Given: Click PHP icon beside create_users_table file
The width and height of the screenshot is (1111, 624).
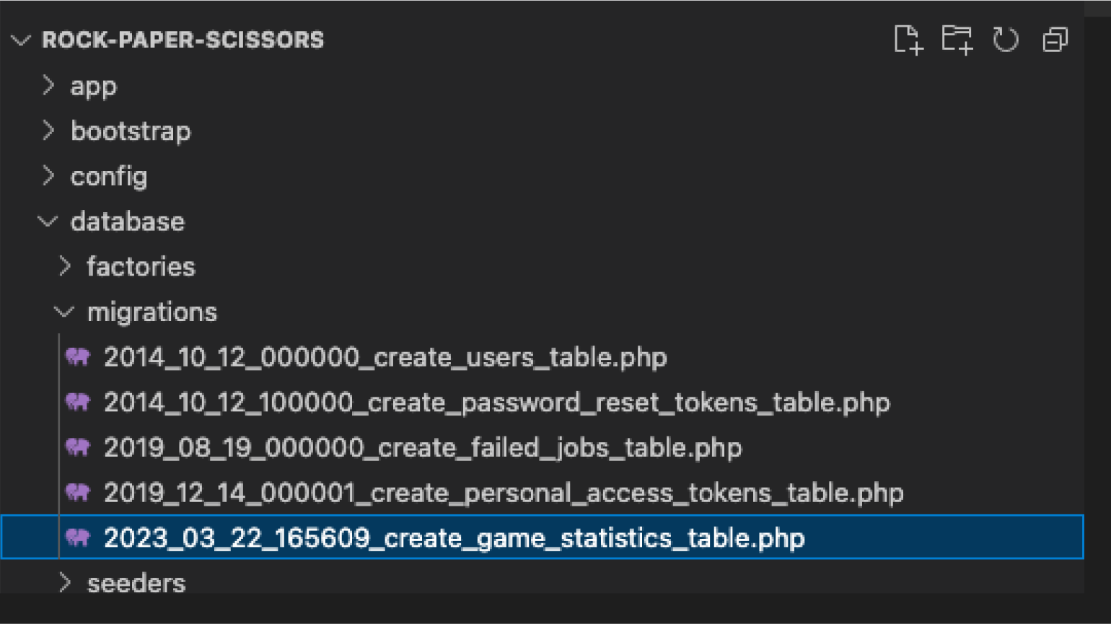Looking at the screenshot, I should pyautogui.click(x=78, y=356).
